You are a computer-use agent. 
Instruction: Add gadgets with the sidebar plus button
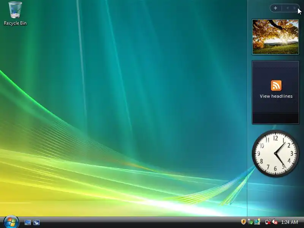click(x=275, y=8)
